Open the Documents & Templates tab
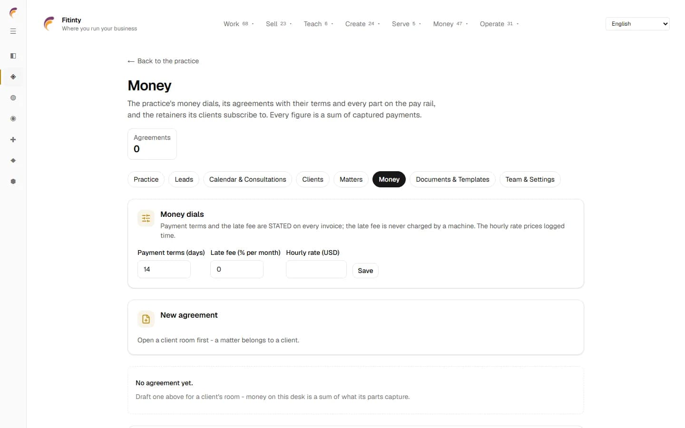 pyautogui.click(x=452, y=179)
